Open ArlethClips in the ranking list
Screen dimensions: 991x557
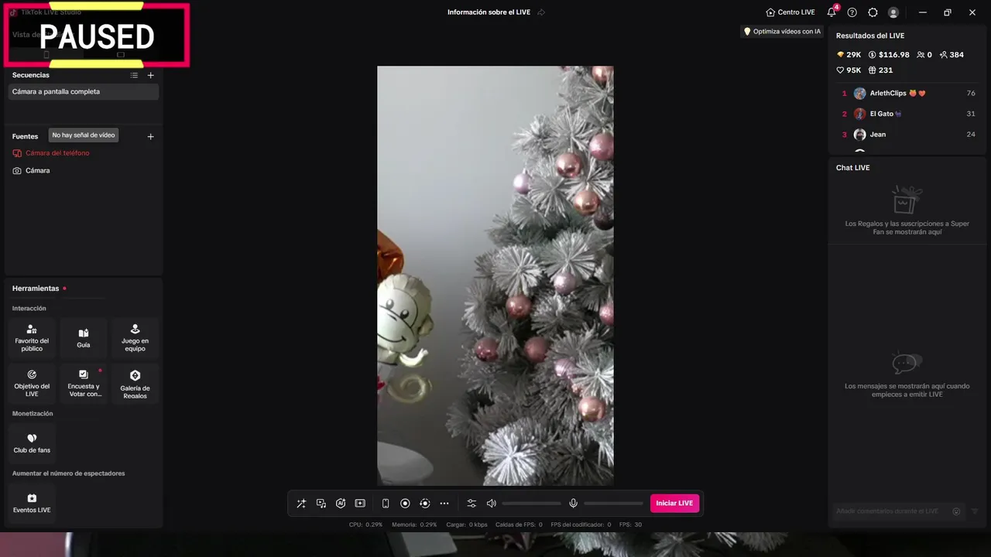(908, 94)
